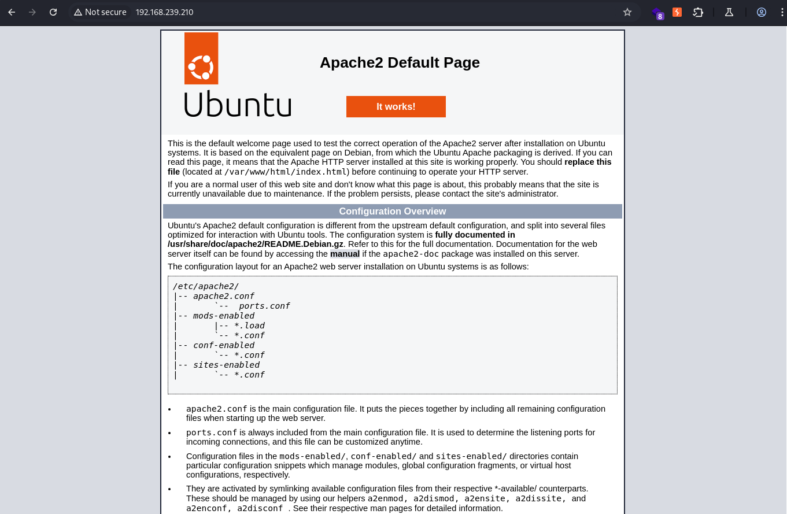Click apache2.conf in the config tree
The height and width of the screenshot is (514, 787).
pos(224,296)
